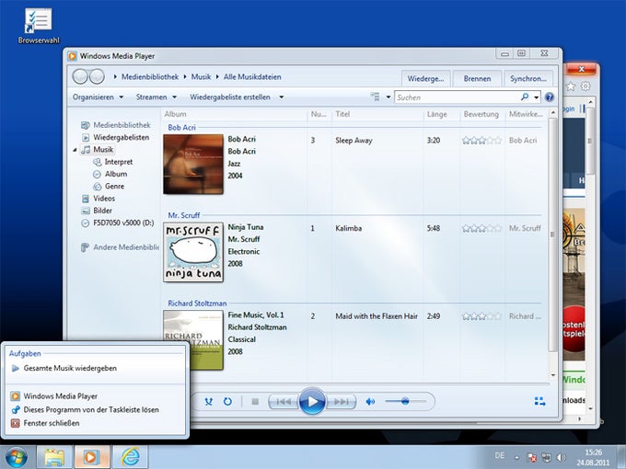The height and width of the screenshot is (469, 626).
Task: Select Bilder in the navigation tree
Action: click(97, 211)
